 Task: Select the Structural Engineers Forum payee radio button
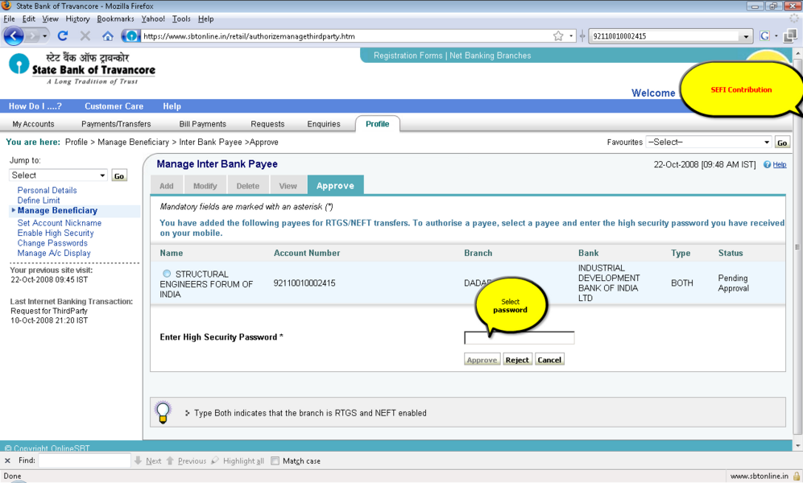click(x=167, y=274)
